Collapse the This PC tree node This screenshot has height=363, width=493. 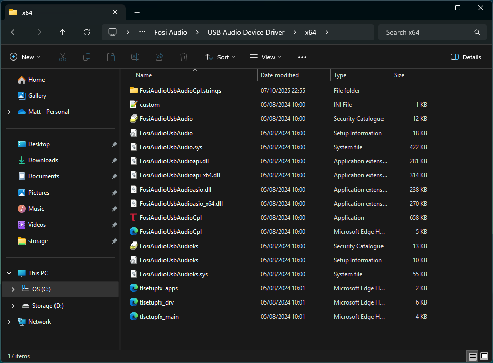pyautogui.click(x=9, y=273)
